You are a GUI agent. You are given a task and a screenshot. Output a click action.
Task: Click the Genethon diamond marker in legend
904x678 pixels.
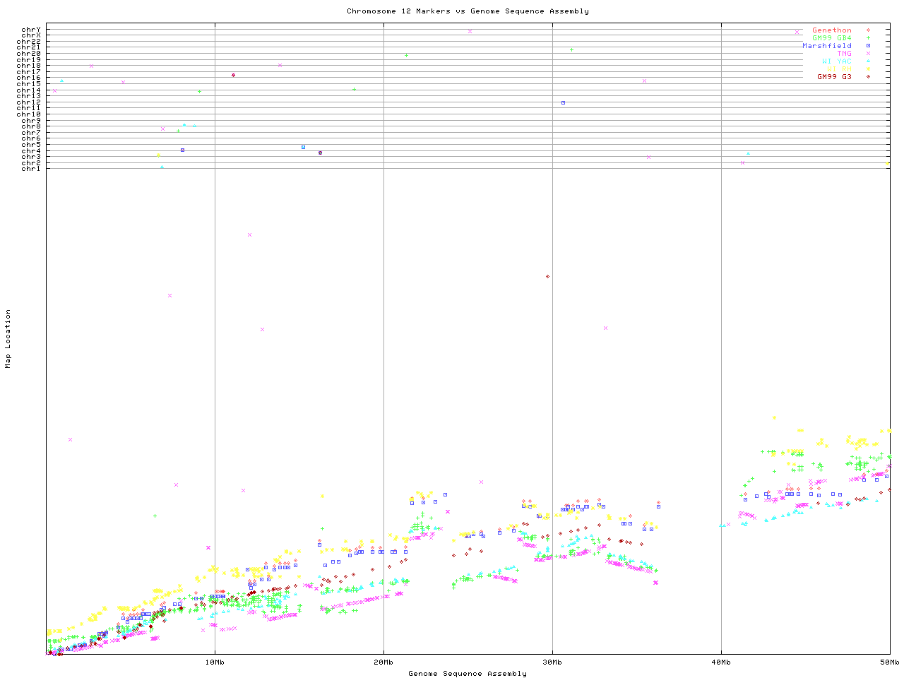pos(868,30)
